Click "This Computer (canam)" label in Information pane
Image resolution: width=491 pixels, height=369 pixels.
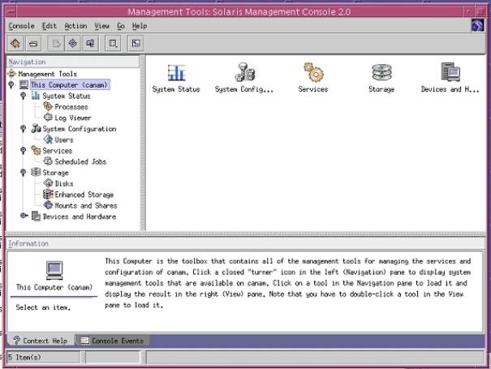pyautogui.click(x=54, y=287)
